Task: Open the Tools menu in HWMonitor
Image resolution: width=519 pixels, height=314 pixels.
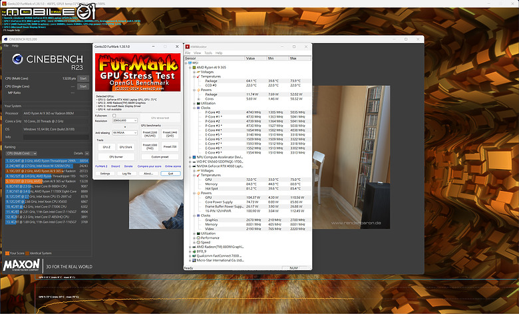Action: [208, 53]
